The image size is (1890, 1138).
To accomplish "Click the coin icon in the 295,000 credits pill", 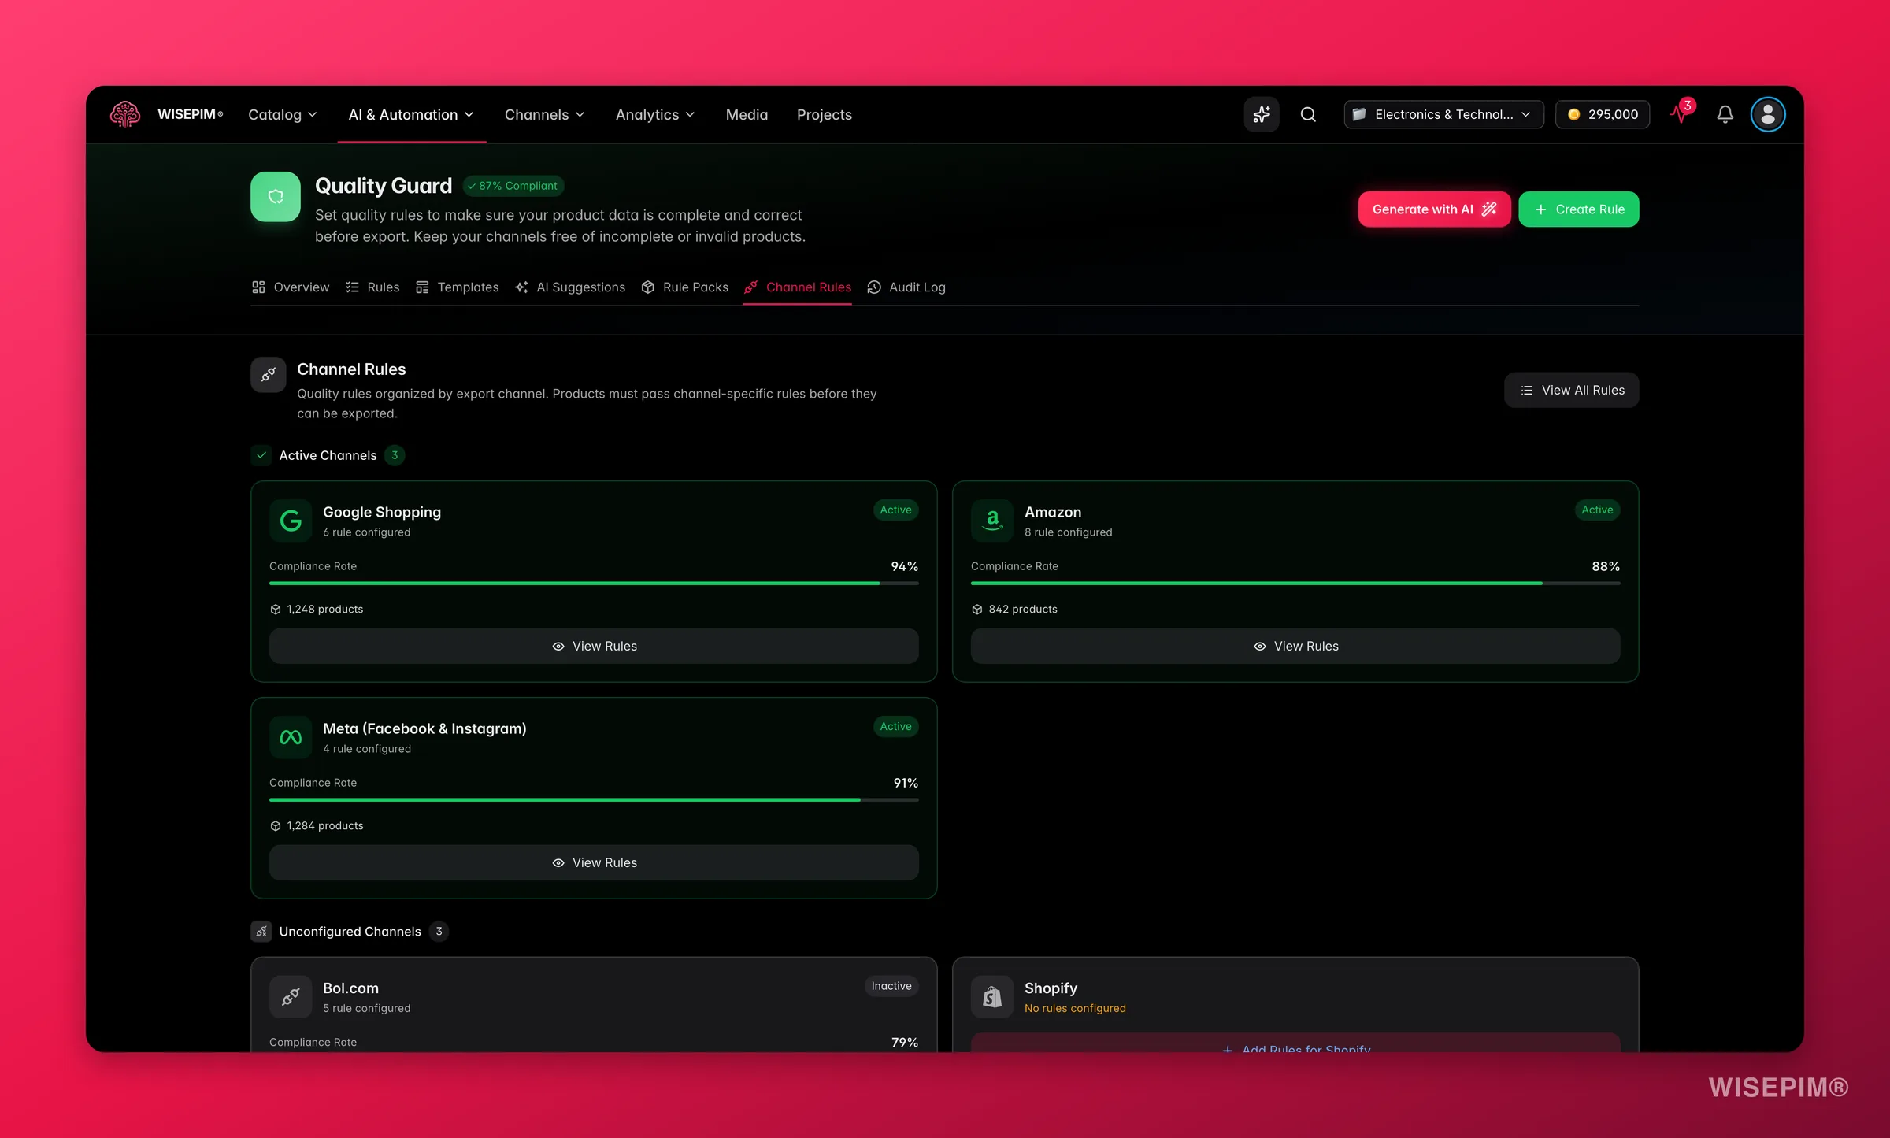I will (x=1573, y=114).
